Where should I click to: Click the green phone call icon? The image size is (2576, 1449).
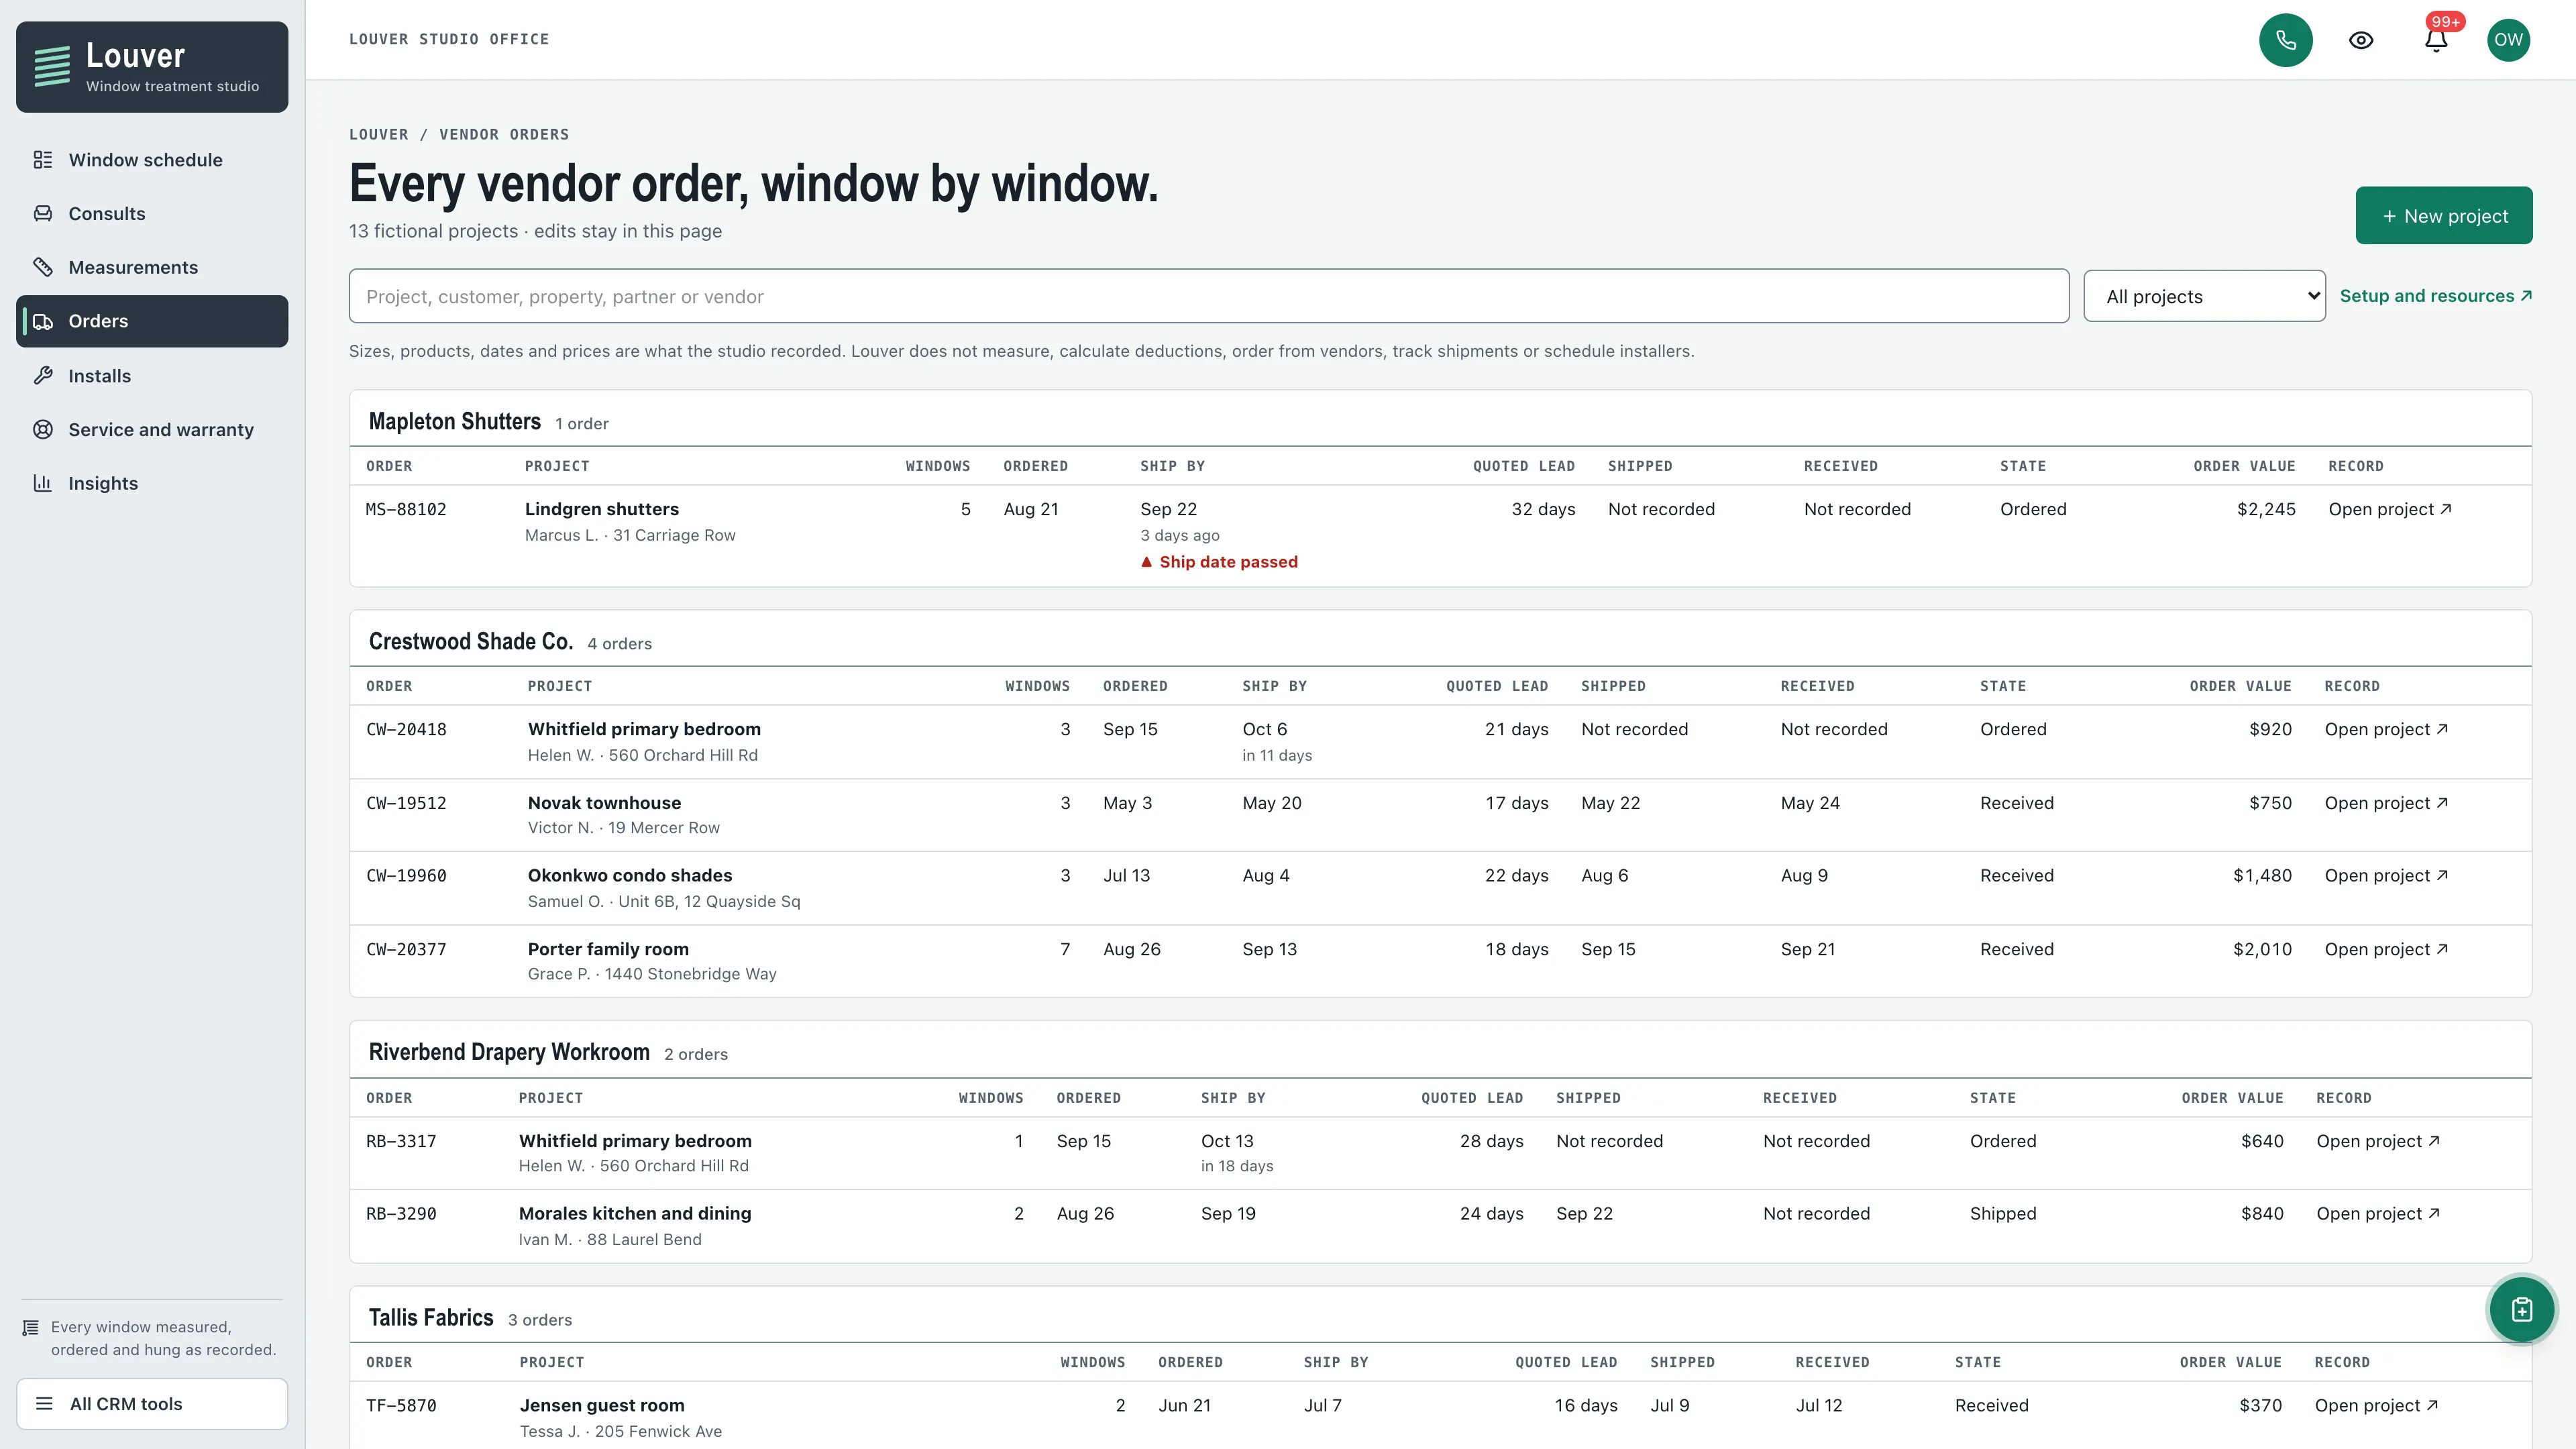point(2285,40)
